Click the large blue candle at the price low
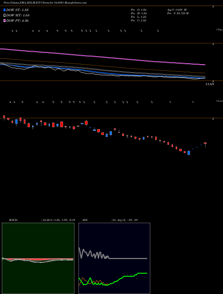The height and width of the screenshot is (294, 223). click(x=189, y=153)
